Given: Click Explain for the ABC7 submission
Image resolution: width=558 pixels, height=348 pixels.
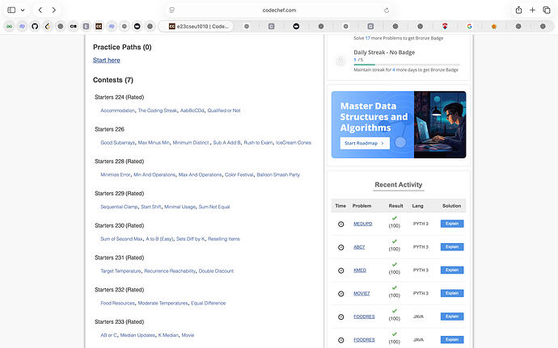Looking at the screenshot, I should (452, 247).
